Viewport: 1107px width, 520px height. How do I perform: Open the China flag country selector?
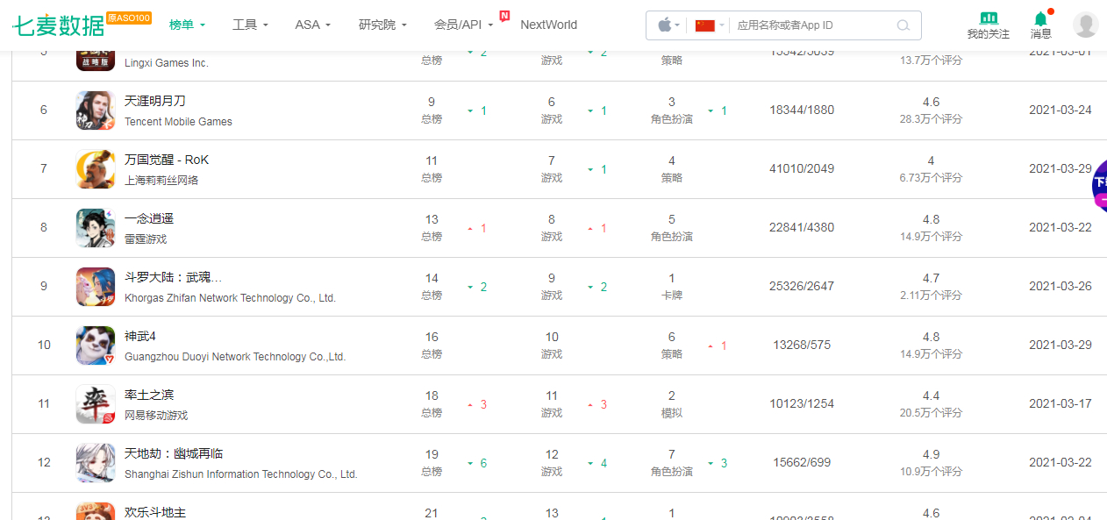[709, 25]
